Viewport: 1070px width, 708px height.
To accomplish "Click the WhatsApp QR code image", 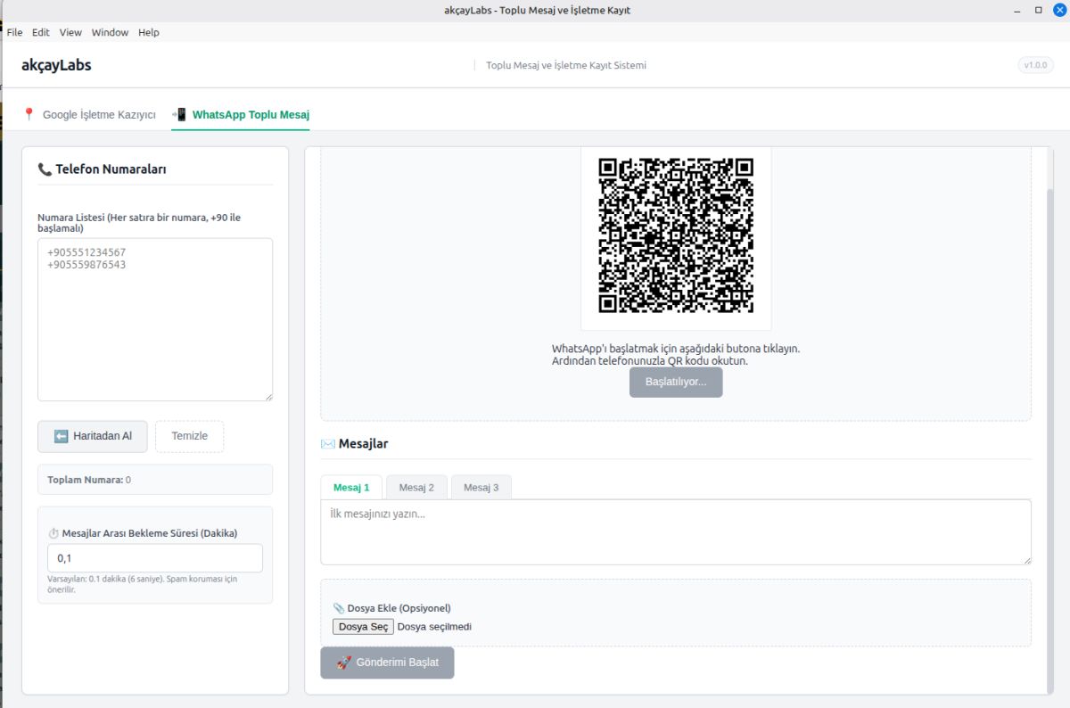I will 676,235.
